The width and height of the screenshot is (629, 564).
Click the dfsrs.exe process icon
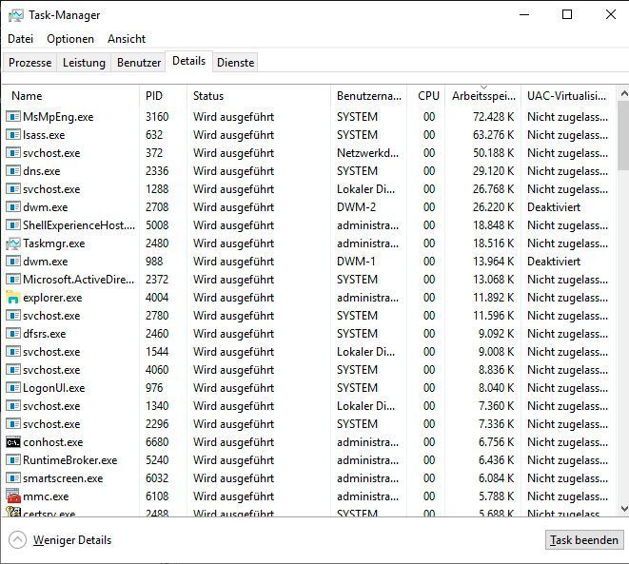click(12, 334)
